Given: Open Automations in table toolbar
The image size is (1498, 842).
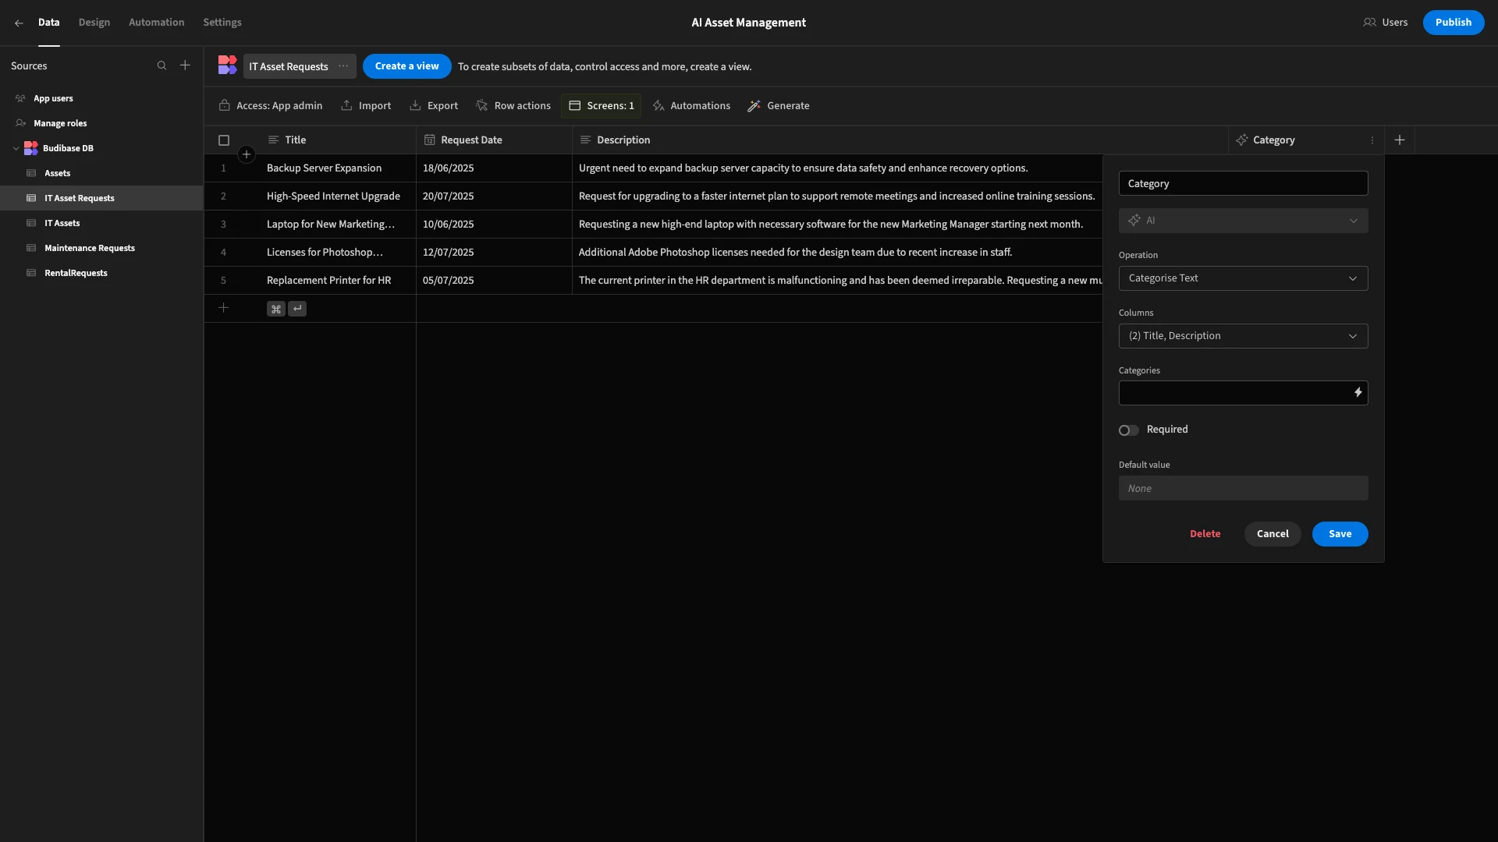Looking at the screenshot, I should pos(691,105).
